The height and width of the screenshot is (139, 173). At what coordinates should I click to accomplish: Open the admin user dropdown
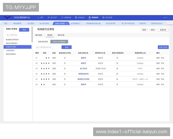point(166,18)
